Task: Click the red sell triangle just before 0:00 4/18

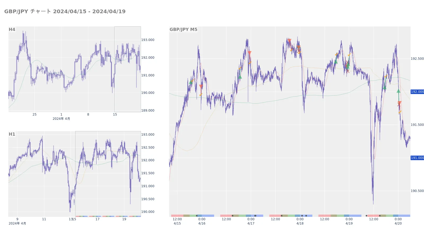Action: point(299,47)
